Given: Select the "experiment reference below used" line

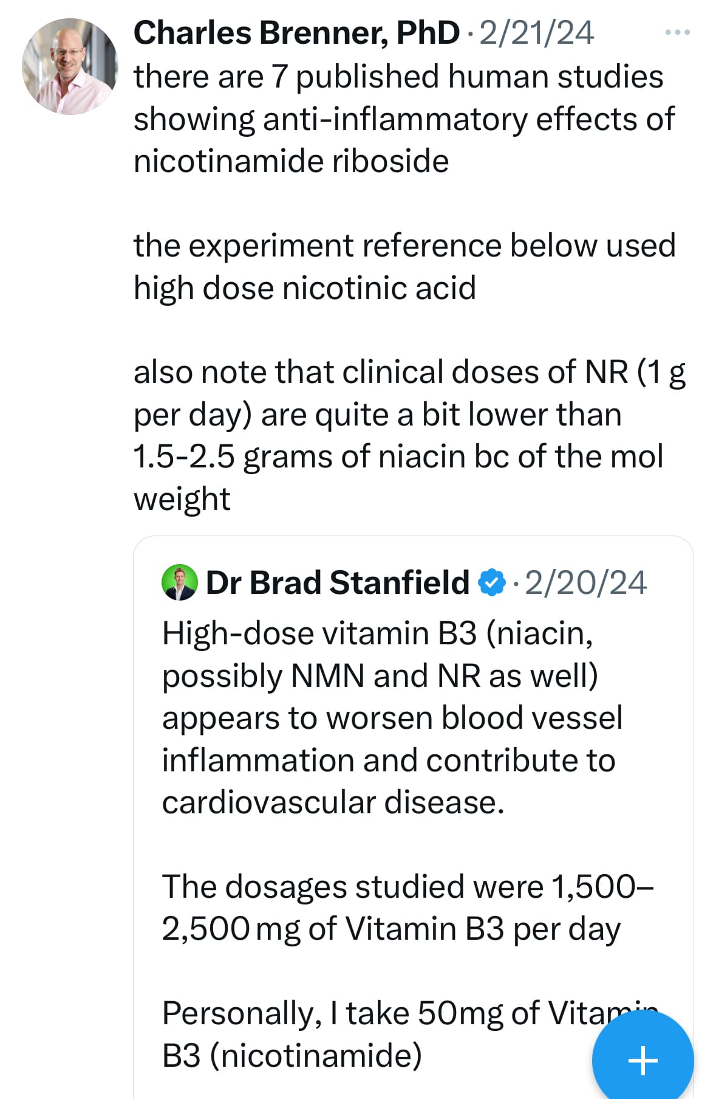Looking at the screenshot, I should [404, 246].
